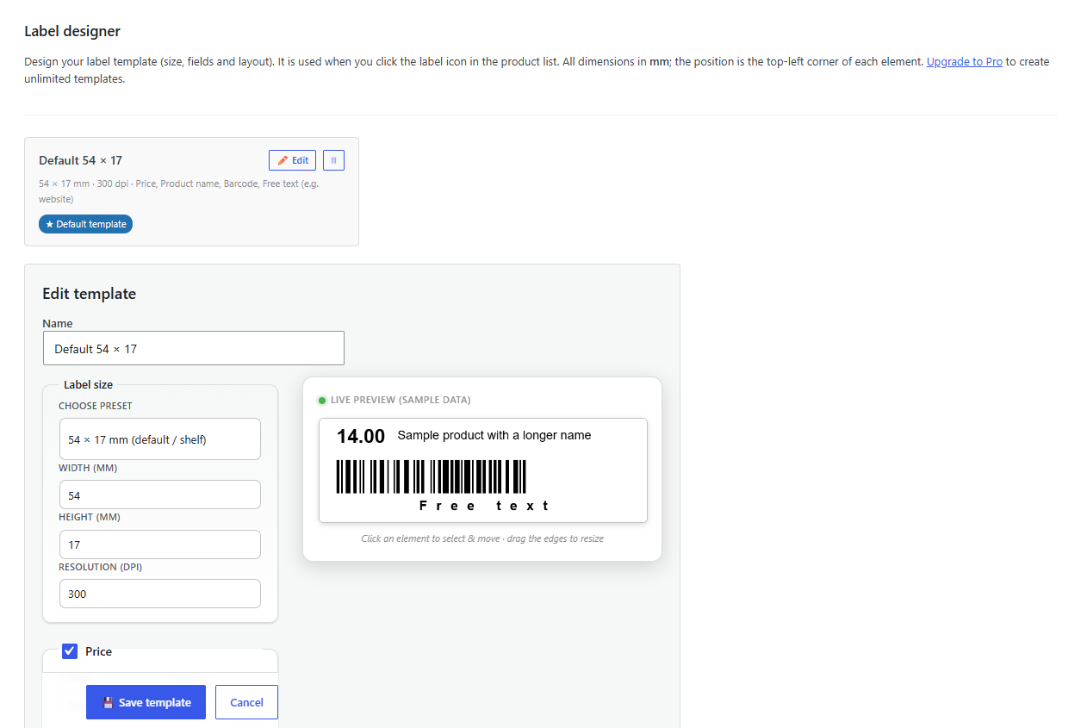Click the pencil Edit button on template card
The width and height of the screenshot is (1081, 728).
pyautogui.click(x=292, y=160)
